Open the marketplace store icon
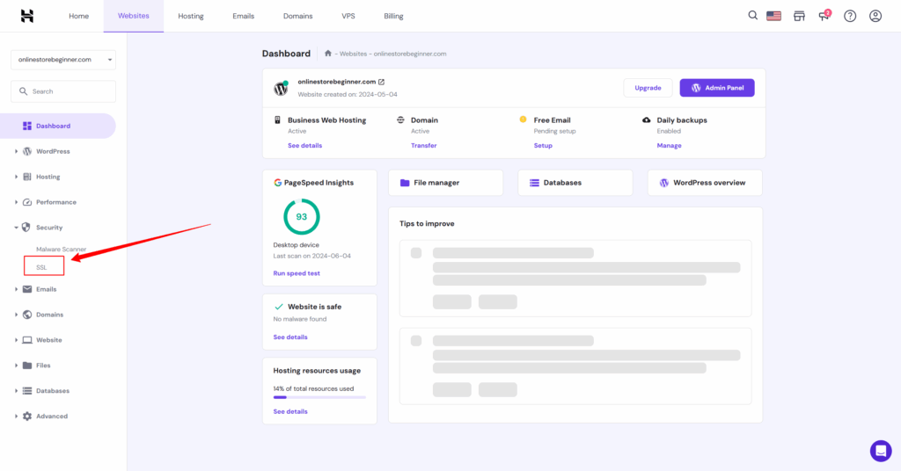Viewport: 901px width, 471px height. (799, 16)
